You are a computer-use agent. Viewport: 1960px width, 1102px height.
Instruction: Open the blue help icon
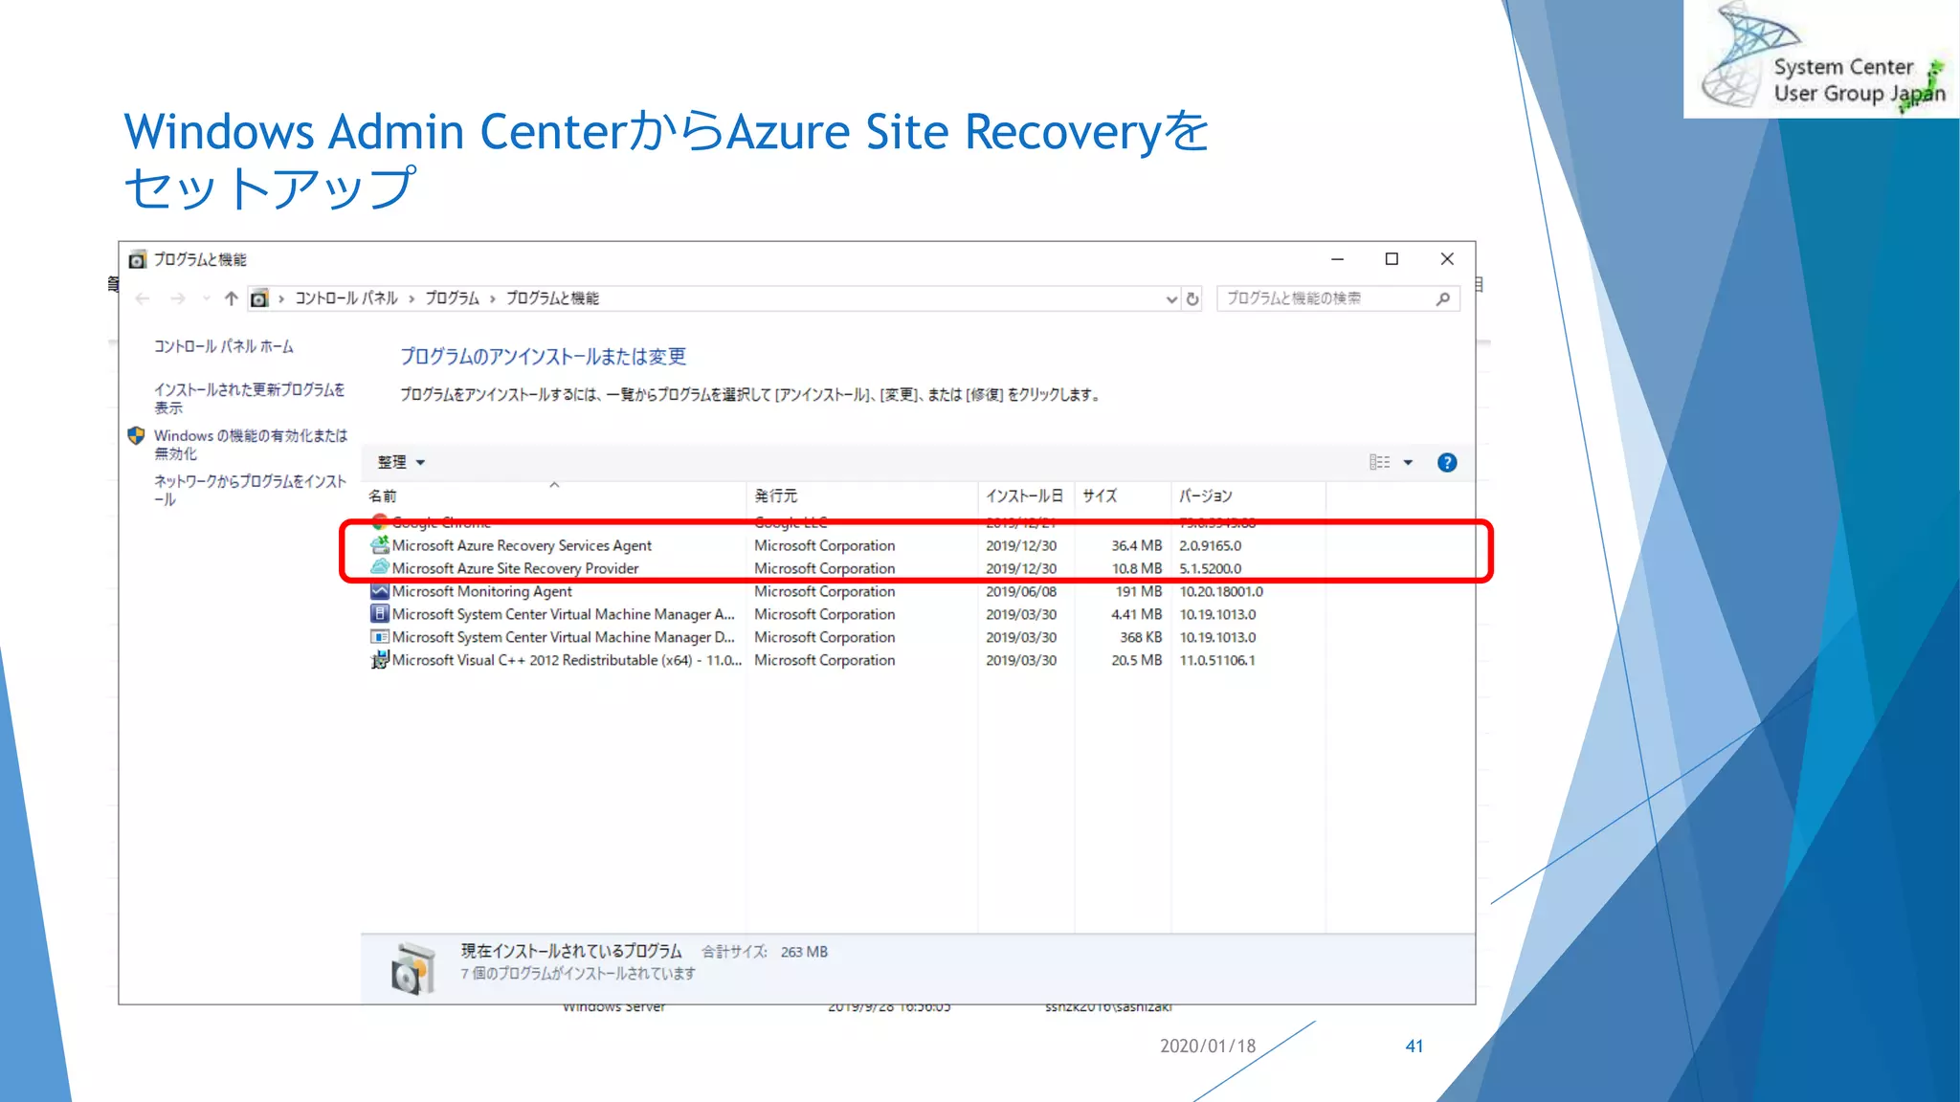[1447, 463]
